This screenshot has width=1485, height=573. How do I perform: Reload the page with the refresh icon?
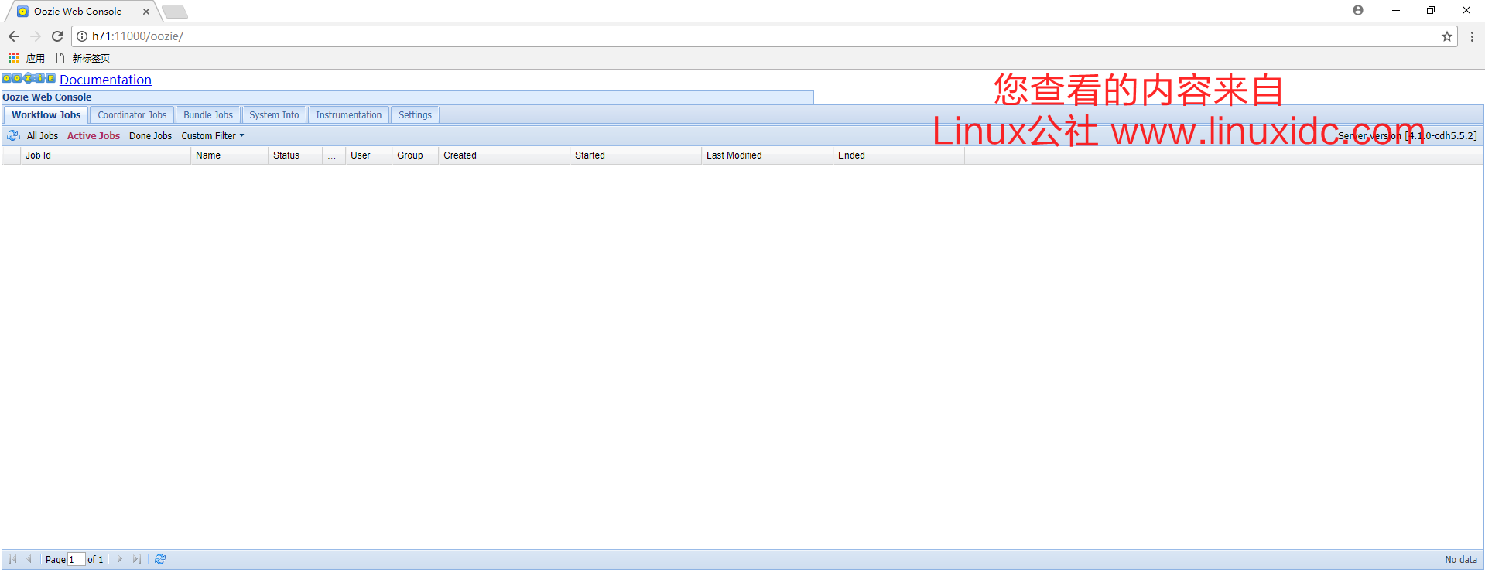(x=57, y=36)
